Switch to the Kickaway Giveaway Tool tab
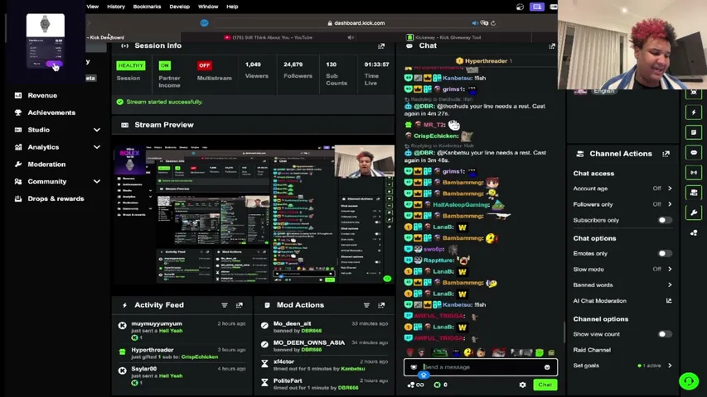This screenshot has height=397, width=707. (x=443, y=37)
